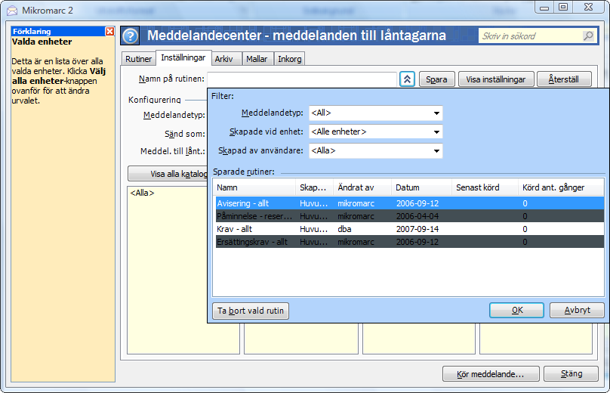
Task: Confirm with the OK button
Action: (x=516, y=311)
